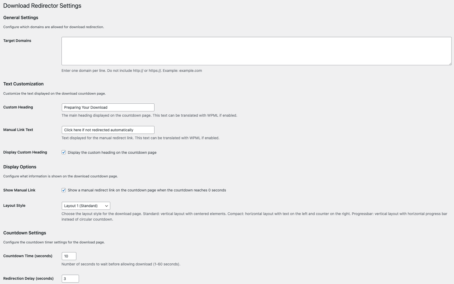
Task: Open the Layout Style dropdown
Action: (86, 206)
